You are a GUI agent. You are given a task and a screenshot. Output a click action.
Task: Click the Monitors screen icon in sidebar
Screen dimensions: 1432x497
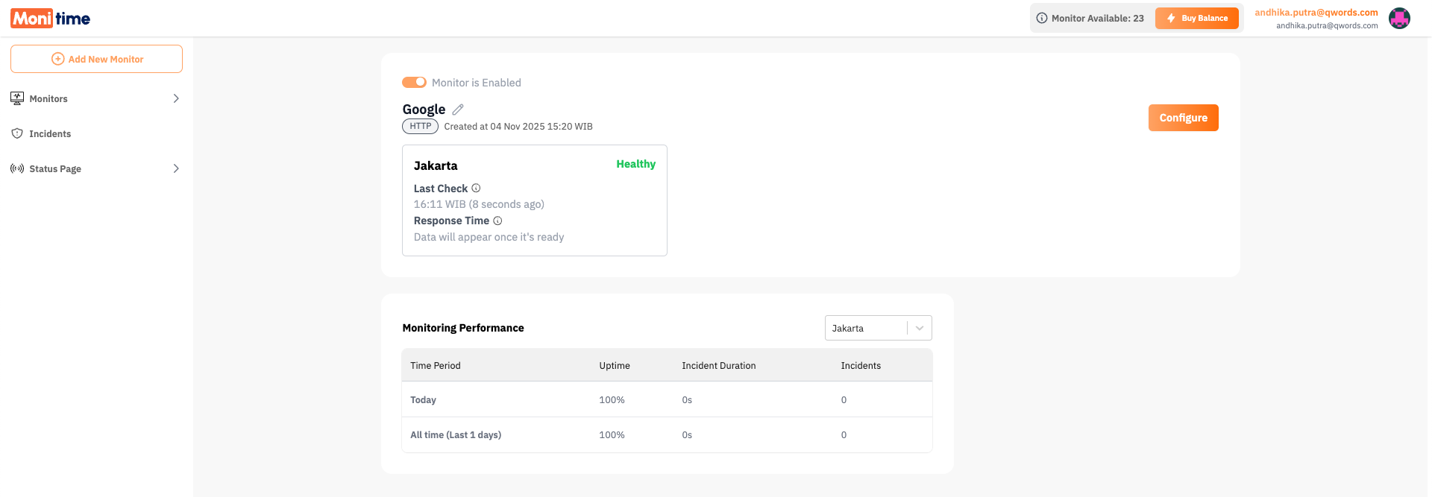click(17, 98)
